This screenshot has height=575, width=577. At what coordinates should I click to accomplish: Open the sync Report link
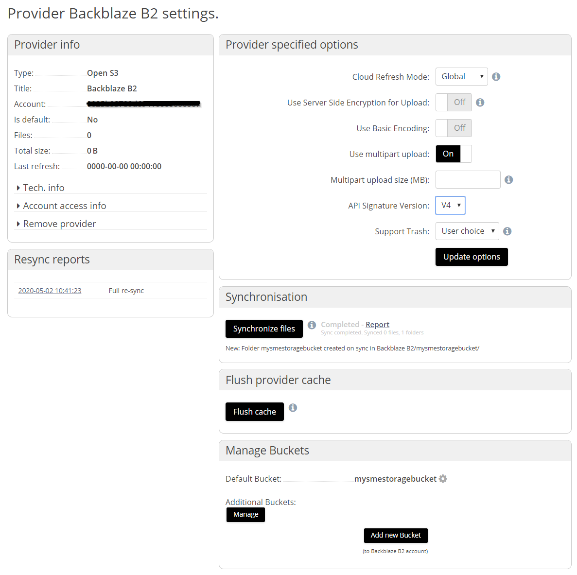pyautogui.click(x=377, y=325)
